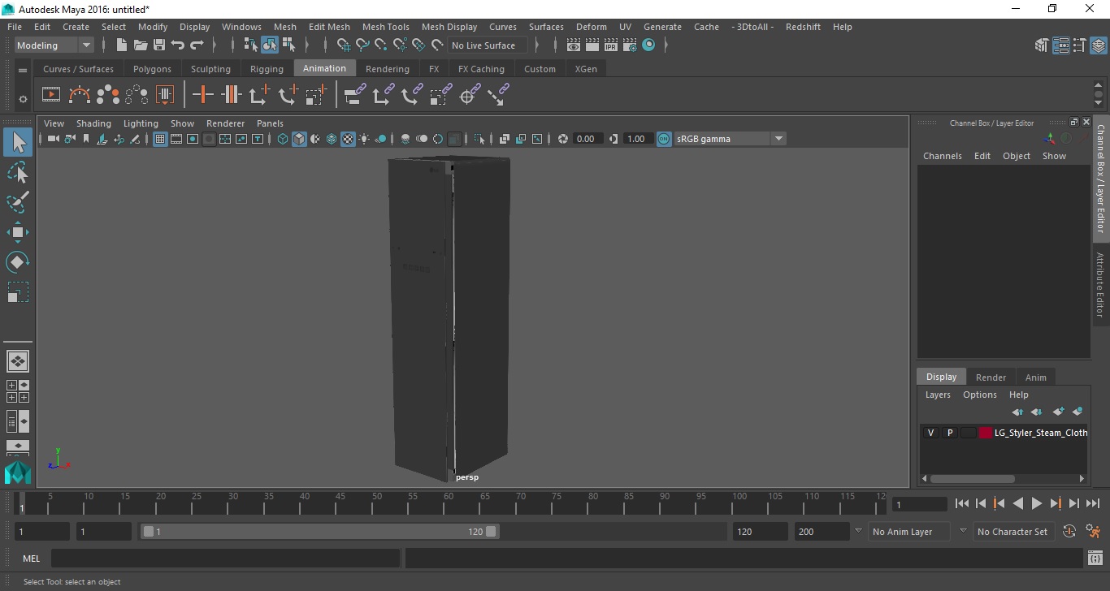
Task: Click the Undo arrow in the status line
Action: 178,45
